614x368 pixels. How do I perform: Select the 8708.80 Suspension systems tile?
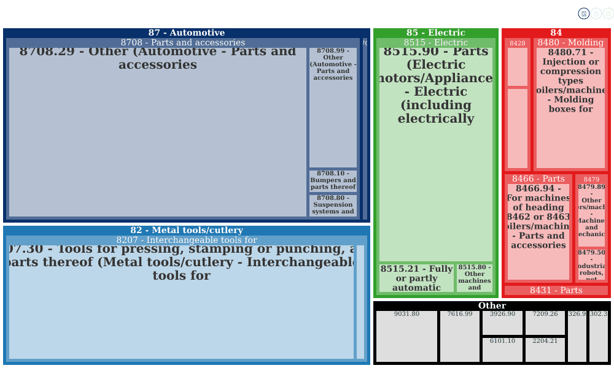[333, 205]
